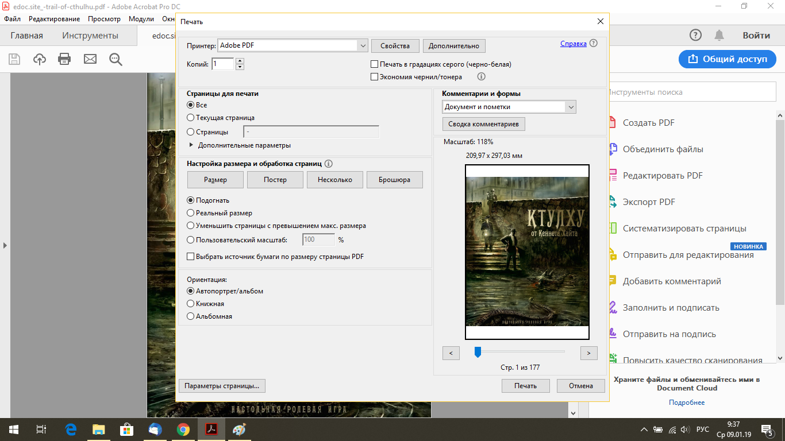
Task: Click the email envelope icon
Action: click(x=90, y=59)
